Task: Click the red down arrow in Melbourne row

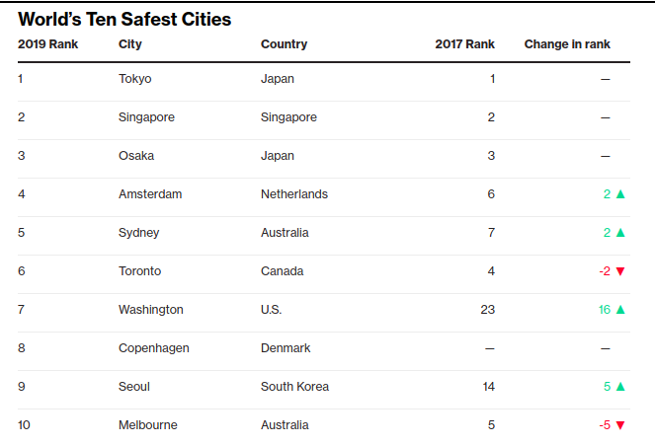Action: coord(620,425)
